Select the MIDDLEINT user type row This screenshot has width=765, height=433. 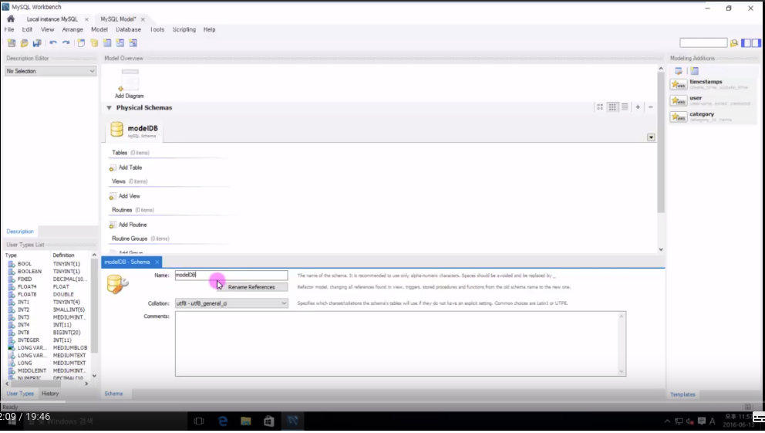pos(48,371)
